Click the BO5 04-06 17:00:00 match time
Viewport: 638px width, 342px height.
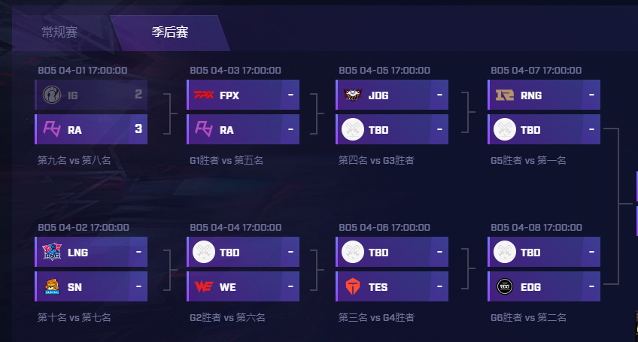[384, 227]
